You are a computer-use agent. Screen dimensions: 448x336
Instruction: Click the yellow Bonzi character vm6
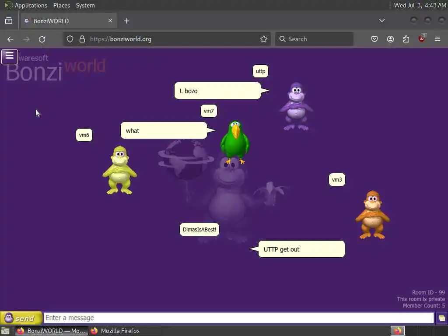tap(120, 170)
